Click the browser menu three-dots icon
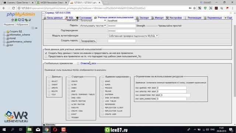The image size is (236, 133). (x=233, y=8)
